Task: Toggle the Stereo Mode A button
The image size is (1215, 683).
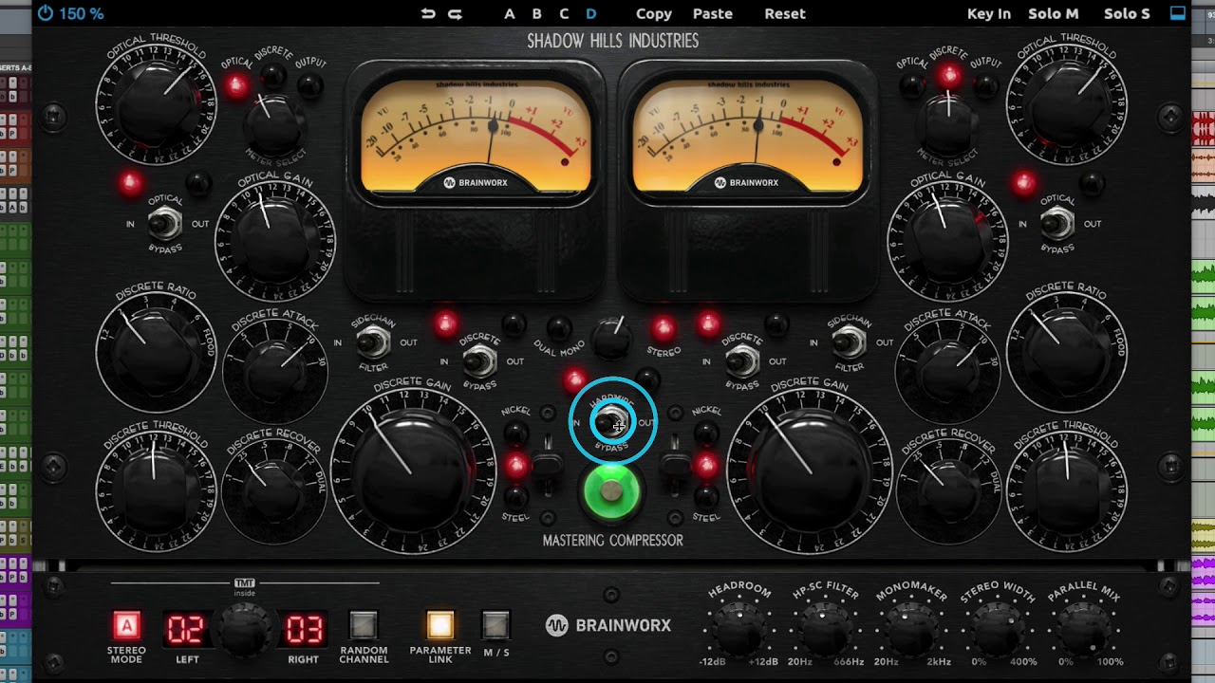Action: (126, 625)
